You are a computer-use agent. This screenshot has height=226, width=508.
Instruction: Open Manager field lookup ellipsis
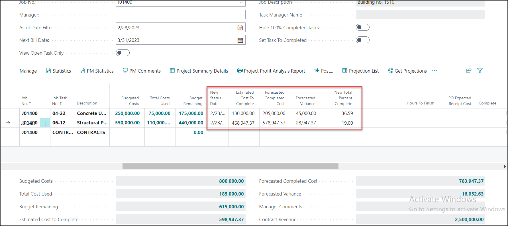(240, 15)
